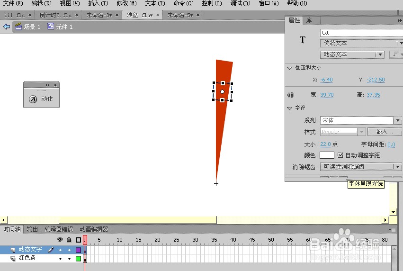403x271 pixels.
Task: Click the height value 37.35
Action: [x=373, y=95]
